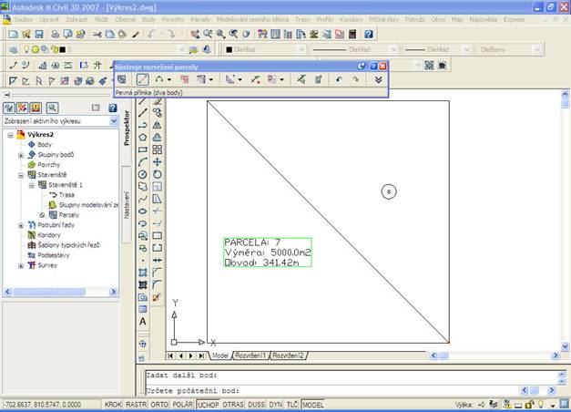Click the Help question mark in toolbar
Image resolution: width=571 pixels, height=412 pixels.
click(369, 35)
